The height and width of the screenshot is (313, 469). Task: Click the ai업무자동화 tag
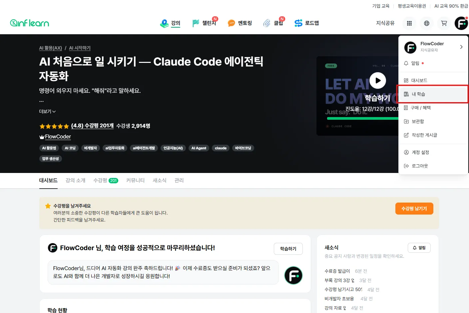coord(115,148)
